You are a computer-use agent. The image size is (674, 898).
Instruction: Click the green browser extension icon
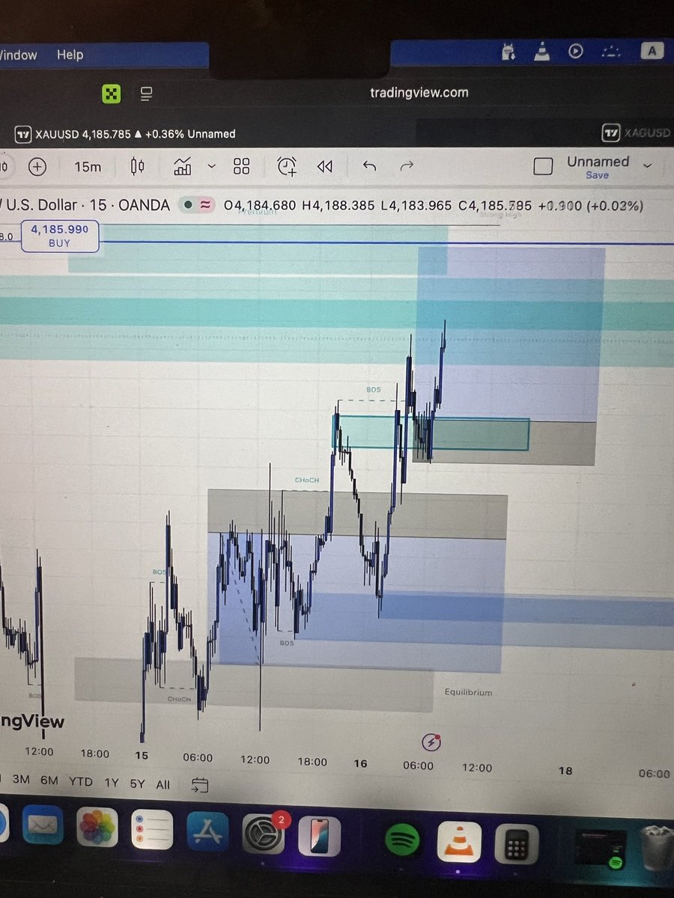(112, 94)
